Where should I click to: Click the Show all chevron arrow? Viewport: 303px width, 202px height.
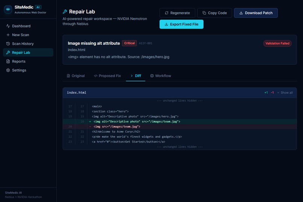(278, 93)
